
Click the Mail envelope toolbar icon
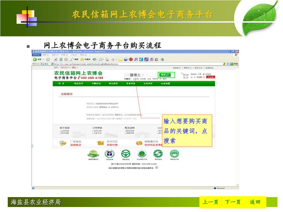coord(101,59)
